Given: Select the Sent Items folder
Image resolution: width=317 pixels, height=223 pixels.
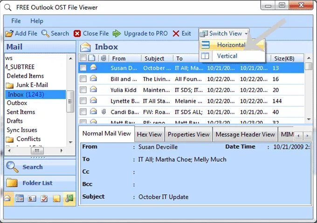Looking at the screenshot, I should (x=21, y=112).
